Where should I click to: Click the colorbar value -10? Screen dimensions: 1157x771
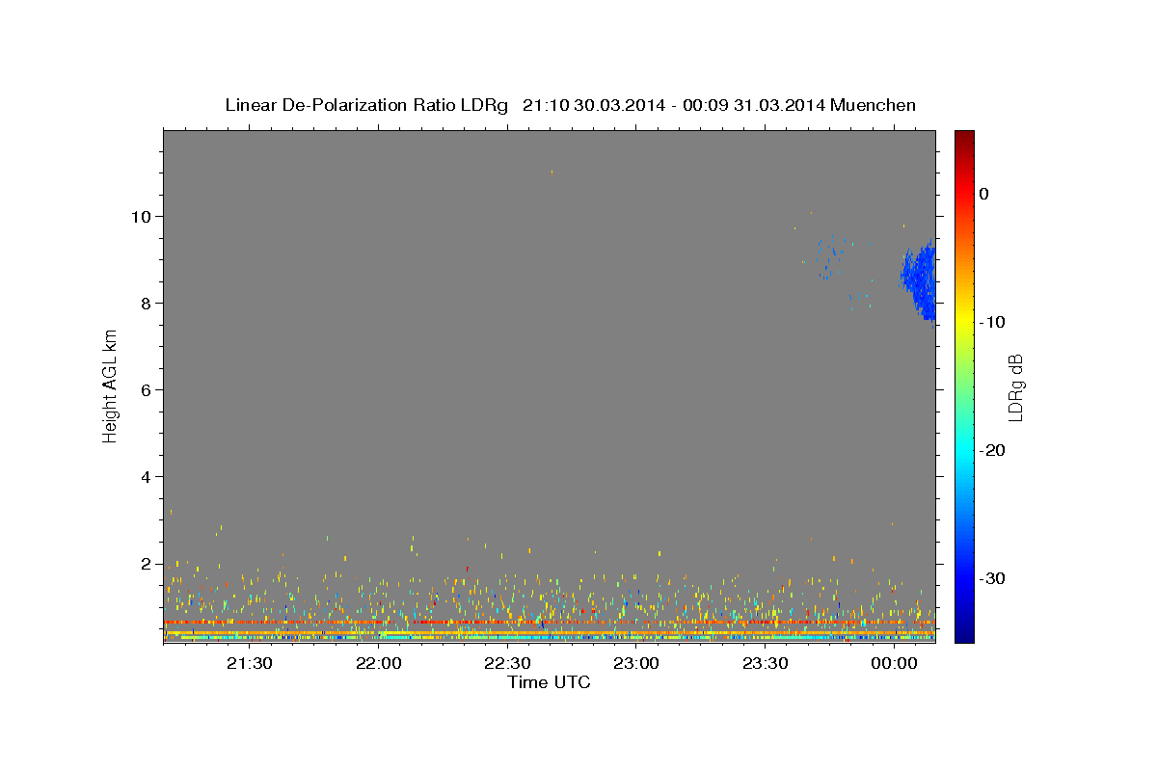tap(991, 322)
